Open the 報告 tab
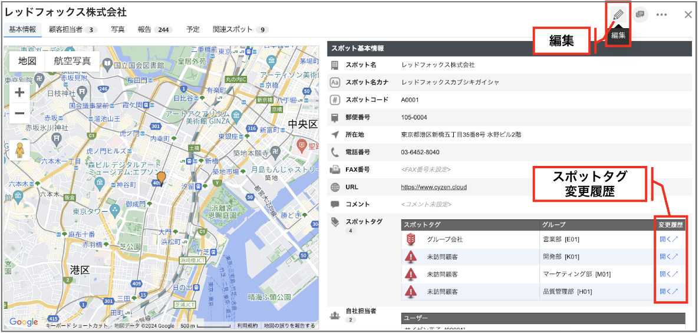Image resolution: width=699 pixels, height=333 pixels. coord(154,30)
